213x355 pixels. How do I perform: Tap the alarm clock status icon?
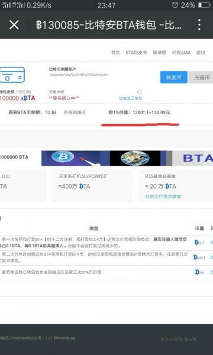(175, 5)
